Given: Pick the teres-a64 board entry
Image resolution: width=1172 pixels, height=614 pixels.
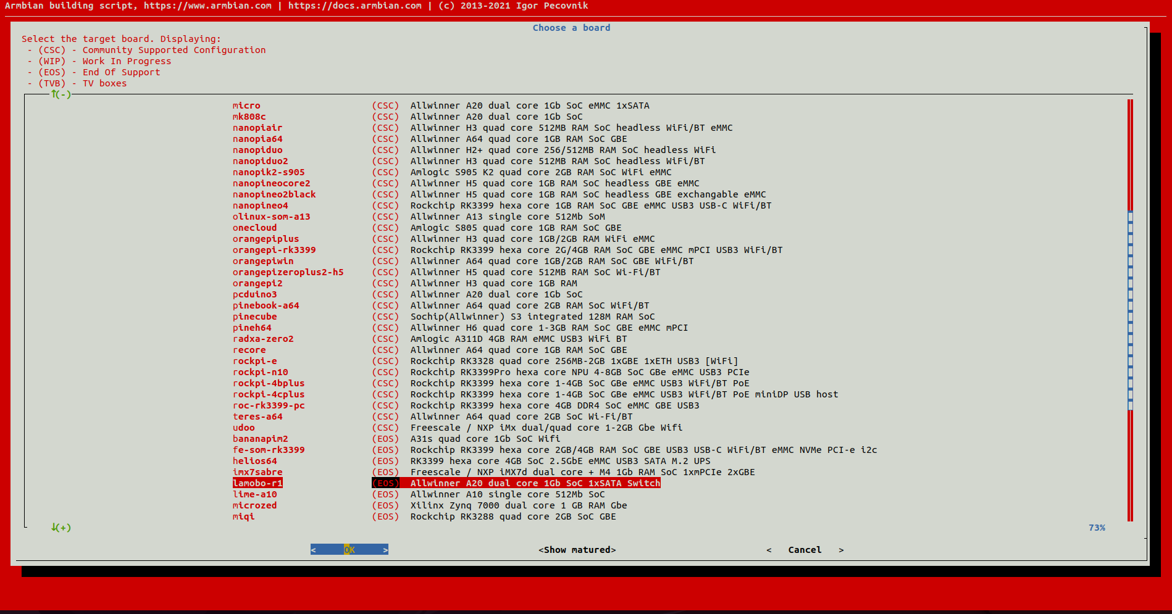Looking at the screenshot, I should [257, 417].
